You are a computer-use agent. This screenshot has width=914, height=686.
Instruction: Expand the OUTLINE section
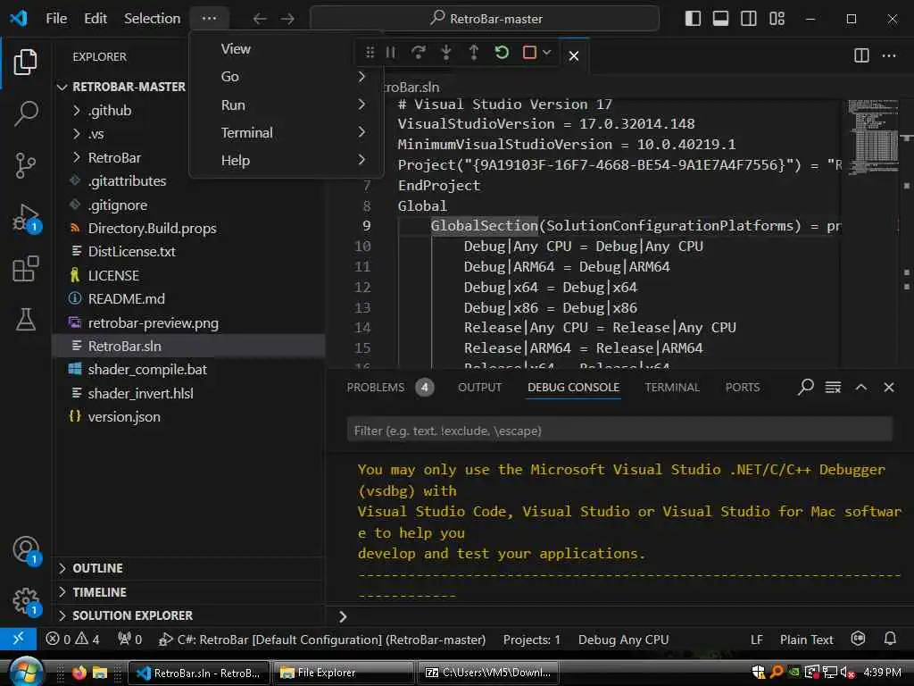[x=188, y=568]
